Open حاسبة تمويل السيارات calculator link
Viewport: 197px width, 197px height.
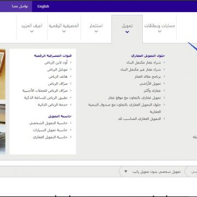click(x=50, y=130)
